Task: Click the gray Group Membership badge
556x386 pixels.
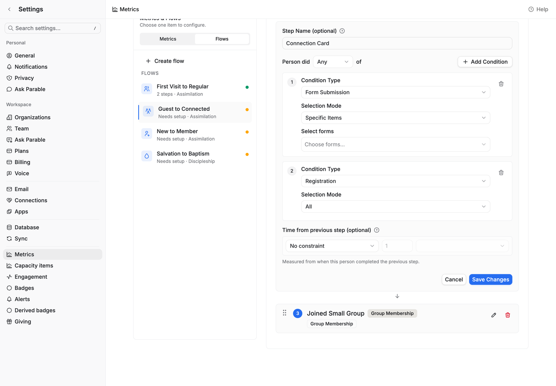Action: tap(392, 313)
